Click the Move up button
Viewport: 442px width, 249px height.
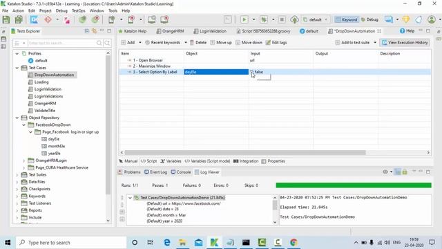tap(221, 43)
